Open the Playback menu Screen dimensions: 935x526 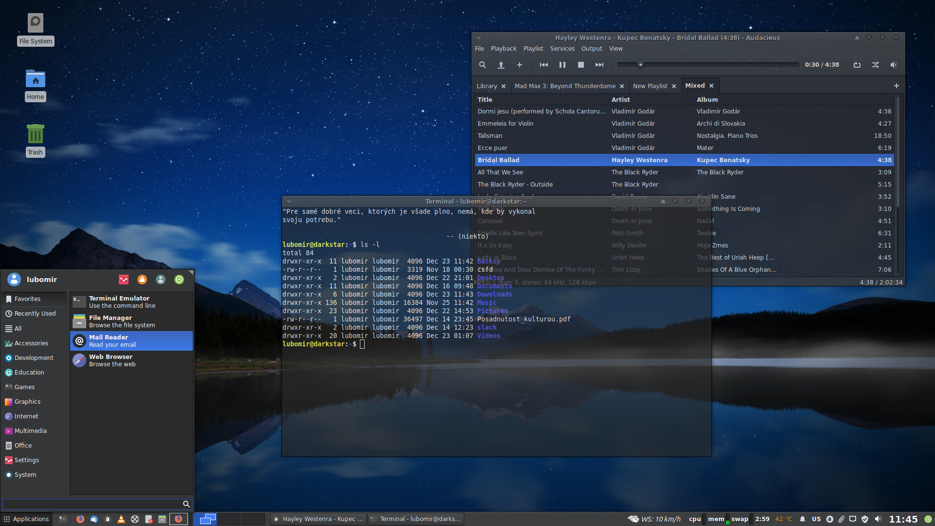tap(504, 49)
